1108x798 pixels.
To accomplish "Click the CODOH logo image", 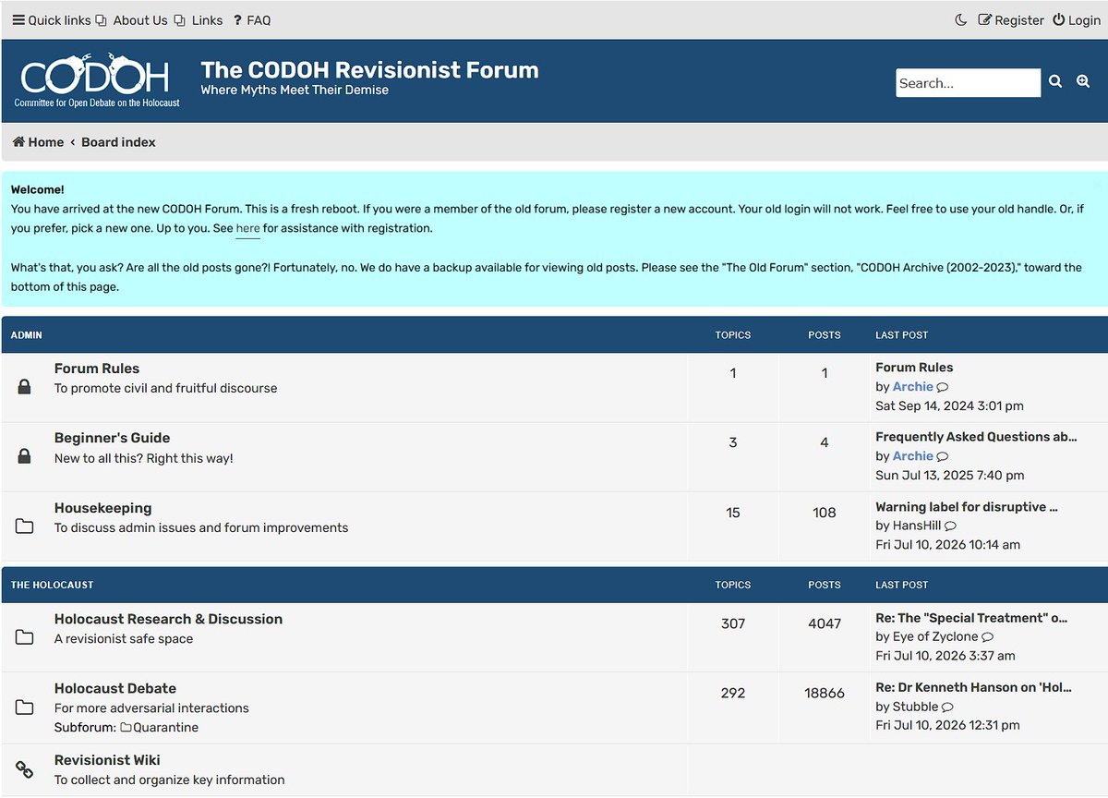I will pos(97,79).
